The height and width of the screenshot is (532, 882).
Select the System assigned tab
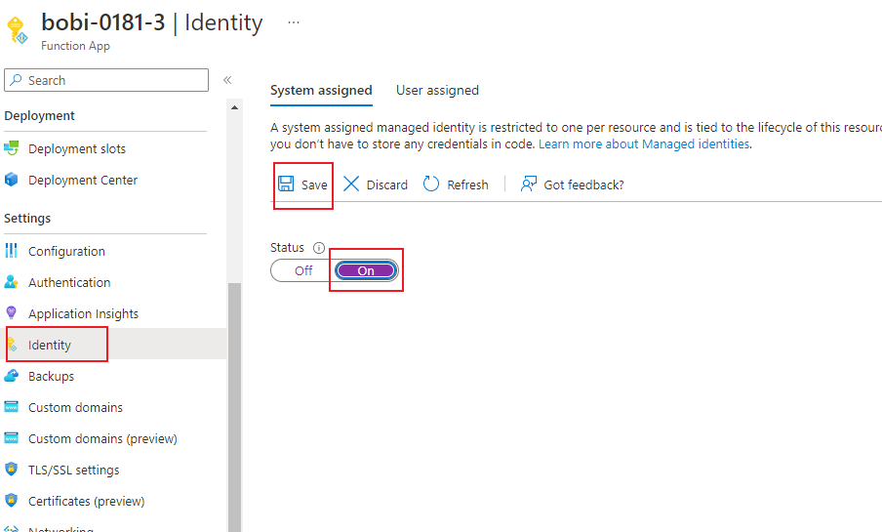coord(321,90)
